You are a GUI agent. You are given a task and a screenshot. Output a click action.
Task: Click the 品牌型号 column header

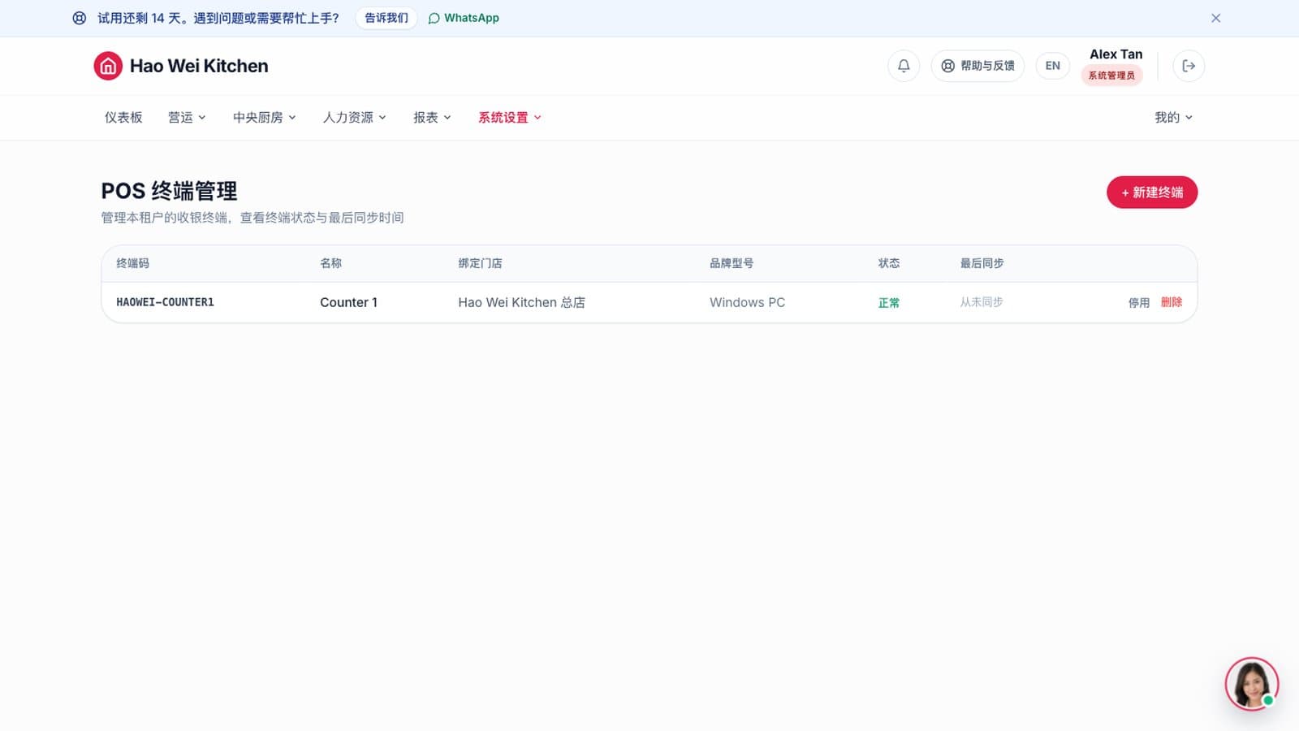pyautogui.click(x=731, y=263)
